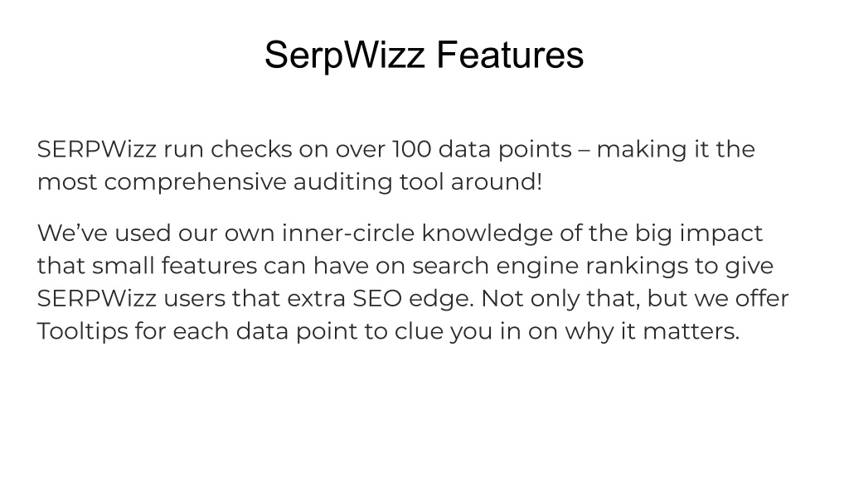Click 'SERPWizz' at start of first paragraph
This screenshot has height=477, width=849.
pyautogui.click(x=97, y=149)
